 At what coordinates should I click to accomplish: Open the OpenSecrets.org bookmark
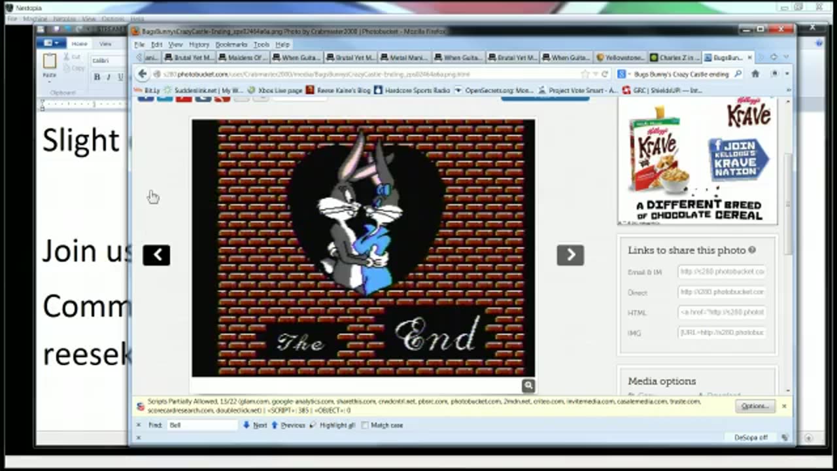pos(495,90)
